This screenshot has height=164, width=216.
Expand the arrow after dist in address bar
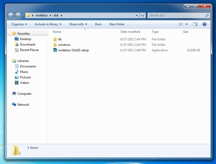[61, 15]
